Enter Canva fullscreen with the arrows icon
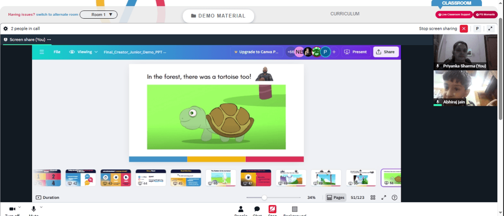 384,198
